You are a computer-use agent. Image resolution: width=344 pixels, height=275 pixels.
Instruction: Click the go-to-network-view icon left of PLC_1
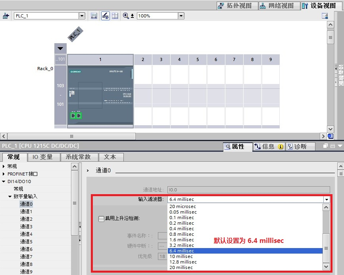coord(6,16)
